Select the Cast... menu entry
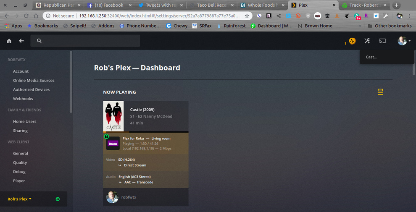 (x=371, y=57)
